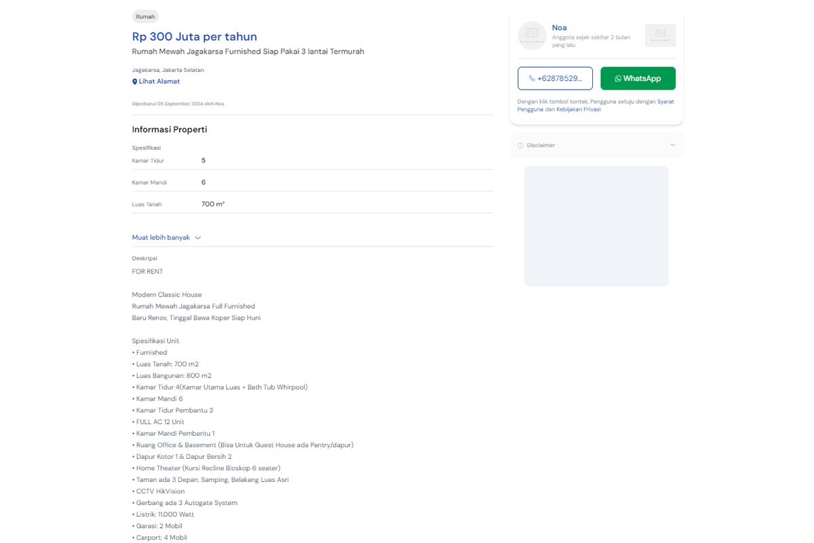Expand Muat lebih banyak specifications
This screenshot has width=814, height=543.
[161, 238]
